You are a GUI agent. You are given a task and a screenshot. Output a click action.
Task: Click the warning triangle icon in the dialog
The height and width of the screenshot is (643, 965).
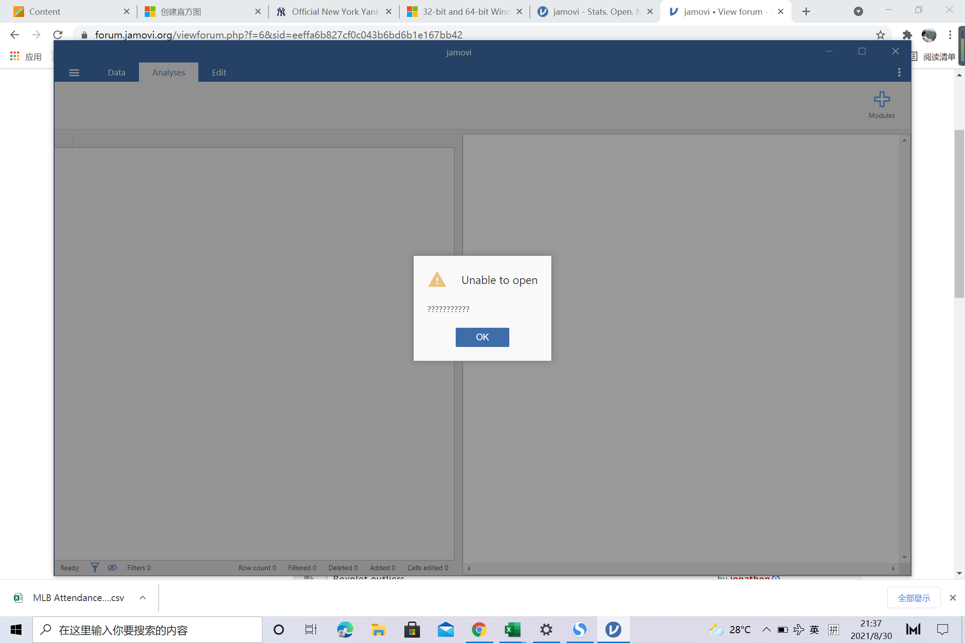pyautogui.click(x=437, y=280)
